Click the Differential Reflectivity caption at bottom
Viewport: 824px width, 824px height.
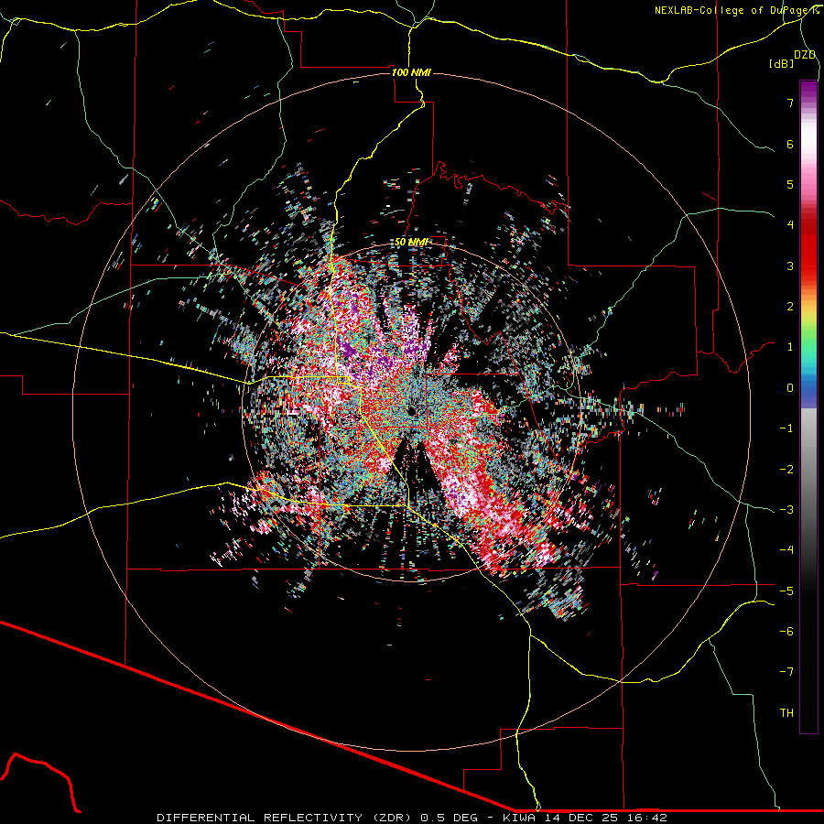[x=411, y=818]
